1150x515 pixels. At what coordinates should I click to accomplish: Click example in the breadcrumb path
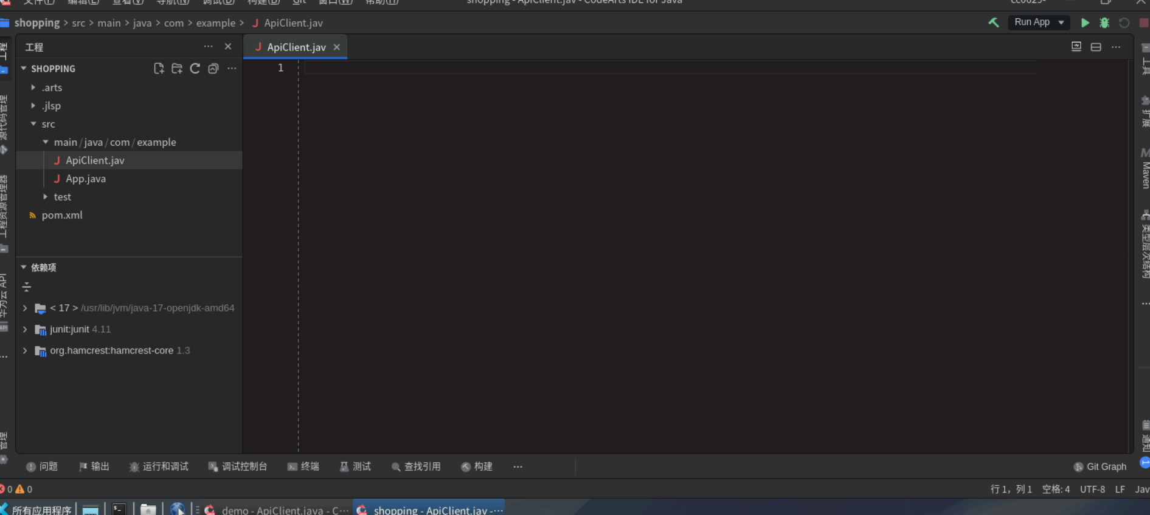[215, 23]
